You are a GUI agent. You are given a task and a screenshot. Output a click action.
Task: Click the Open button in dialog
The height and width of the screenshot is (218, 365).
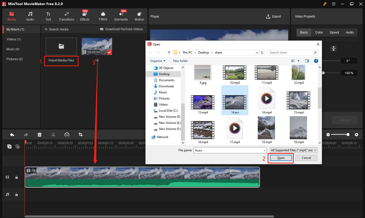coord(281,158)
